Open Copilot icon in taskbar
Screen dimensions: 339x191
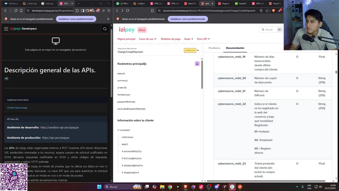point(154,187)
